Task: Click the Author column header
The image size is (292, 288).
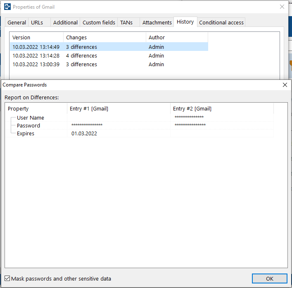Action: 177,37
